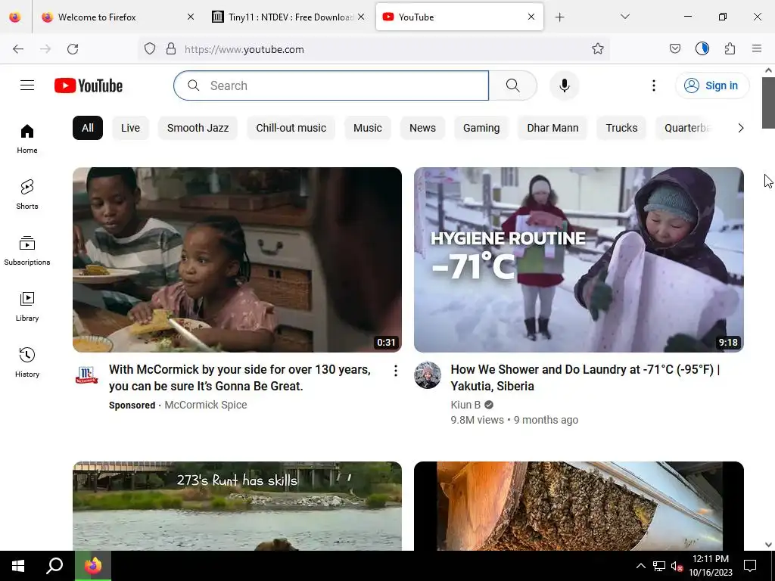The image size is (775, 581).
Task: Open the Windows Start menu
Action: [x=18, y=566]
